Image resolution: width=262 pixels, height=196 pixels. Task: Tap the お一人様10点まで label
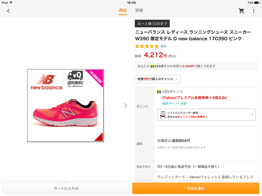coord(152,23)
